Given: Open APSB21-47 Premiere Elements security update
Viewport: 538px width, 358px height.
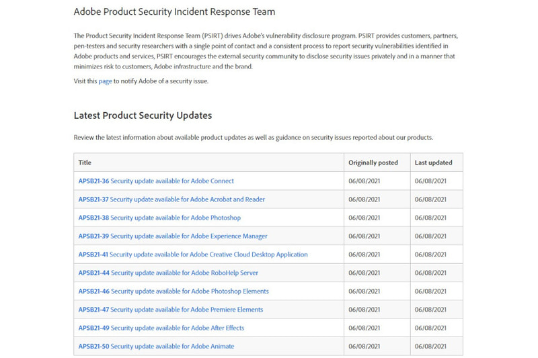Looking at the screenshot, I should click(x=171, y=310).
